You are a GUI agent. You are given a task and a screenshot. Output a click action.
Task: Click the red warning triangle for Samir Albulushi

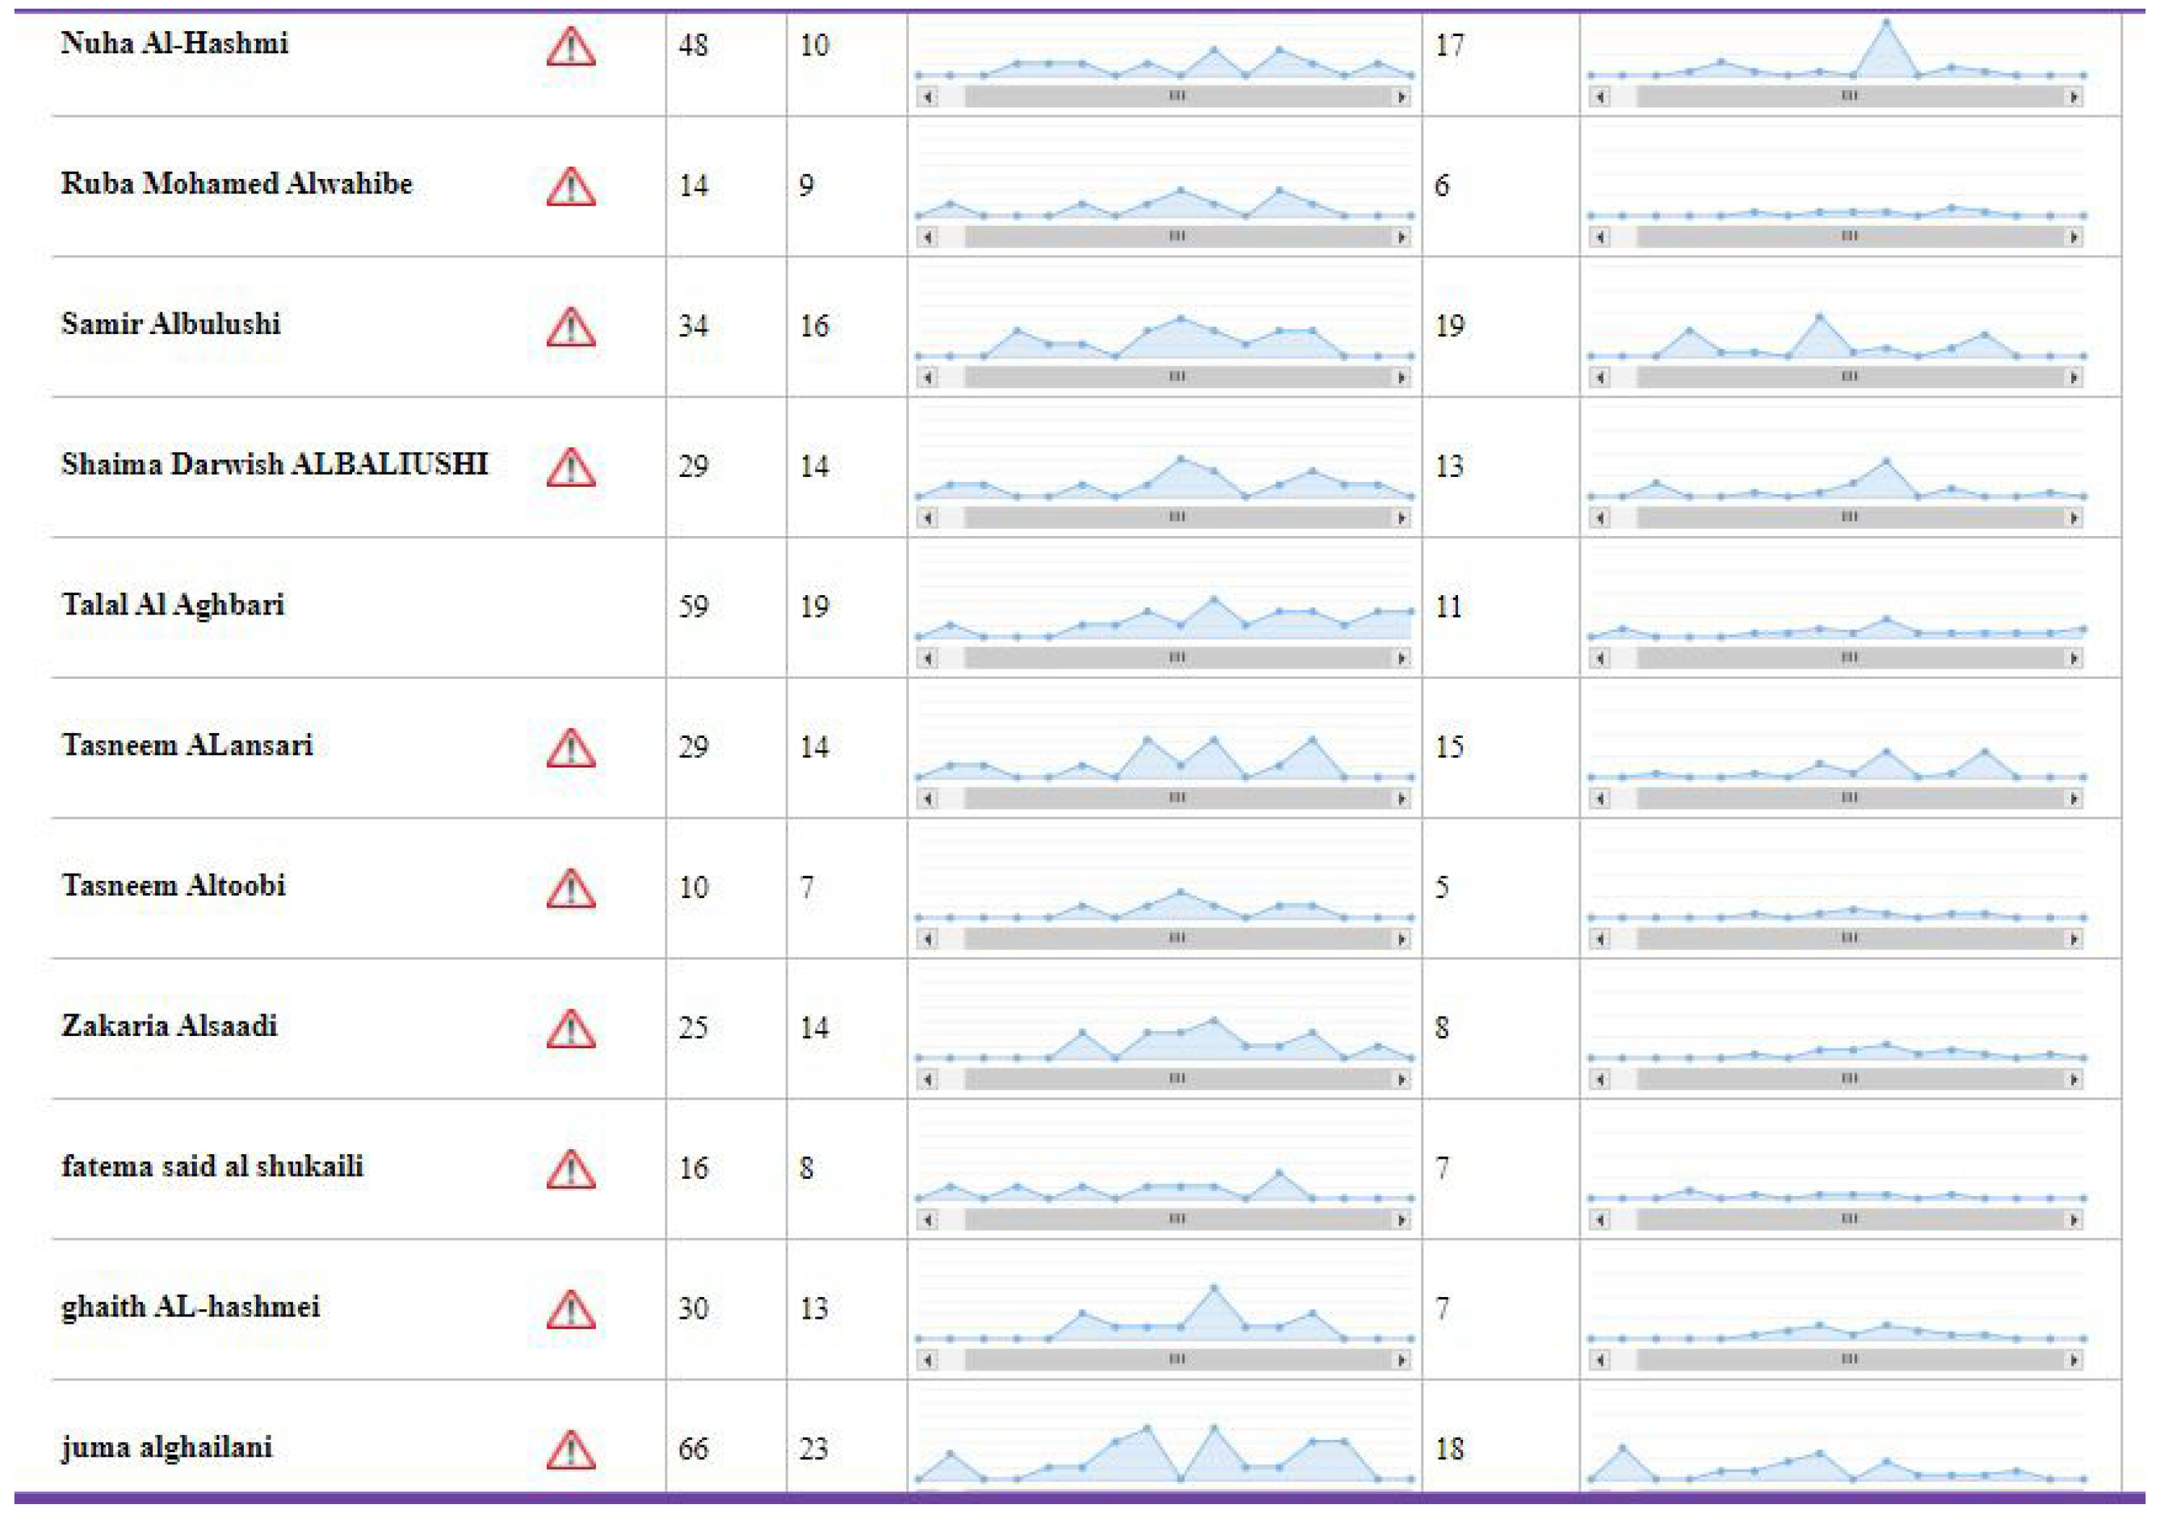[x=570, y=328]
